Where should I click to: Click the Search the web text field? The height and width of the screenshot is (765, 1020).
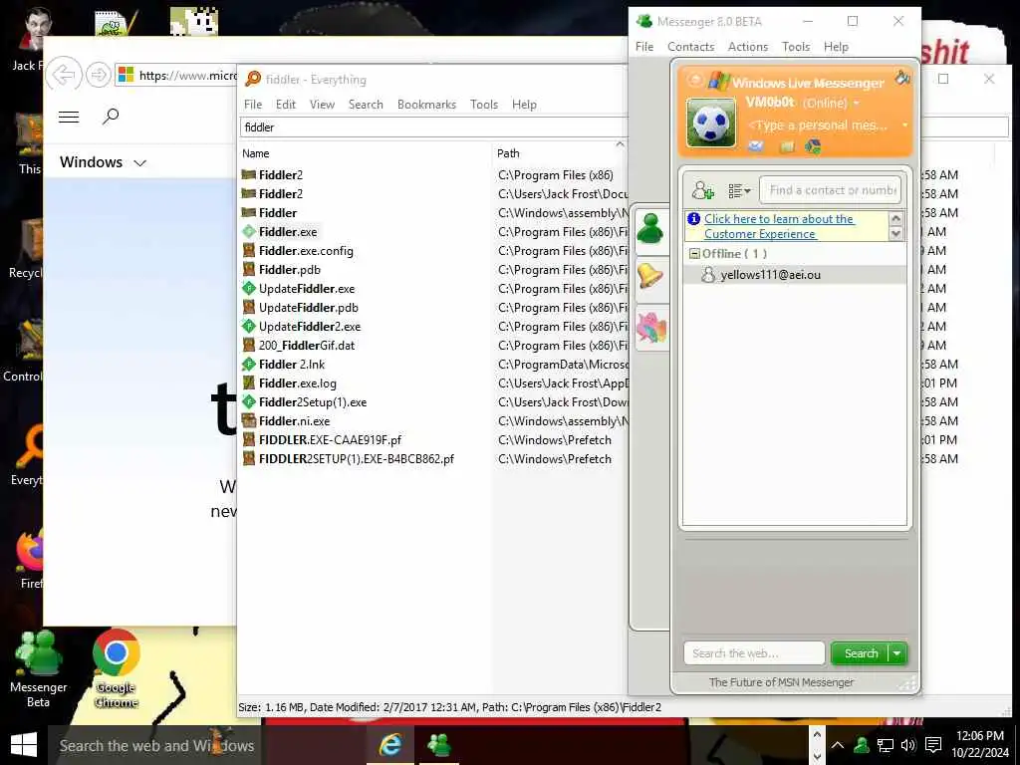754,653
